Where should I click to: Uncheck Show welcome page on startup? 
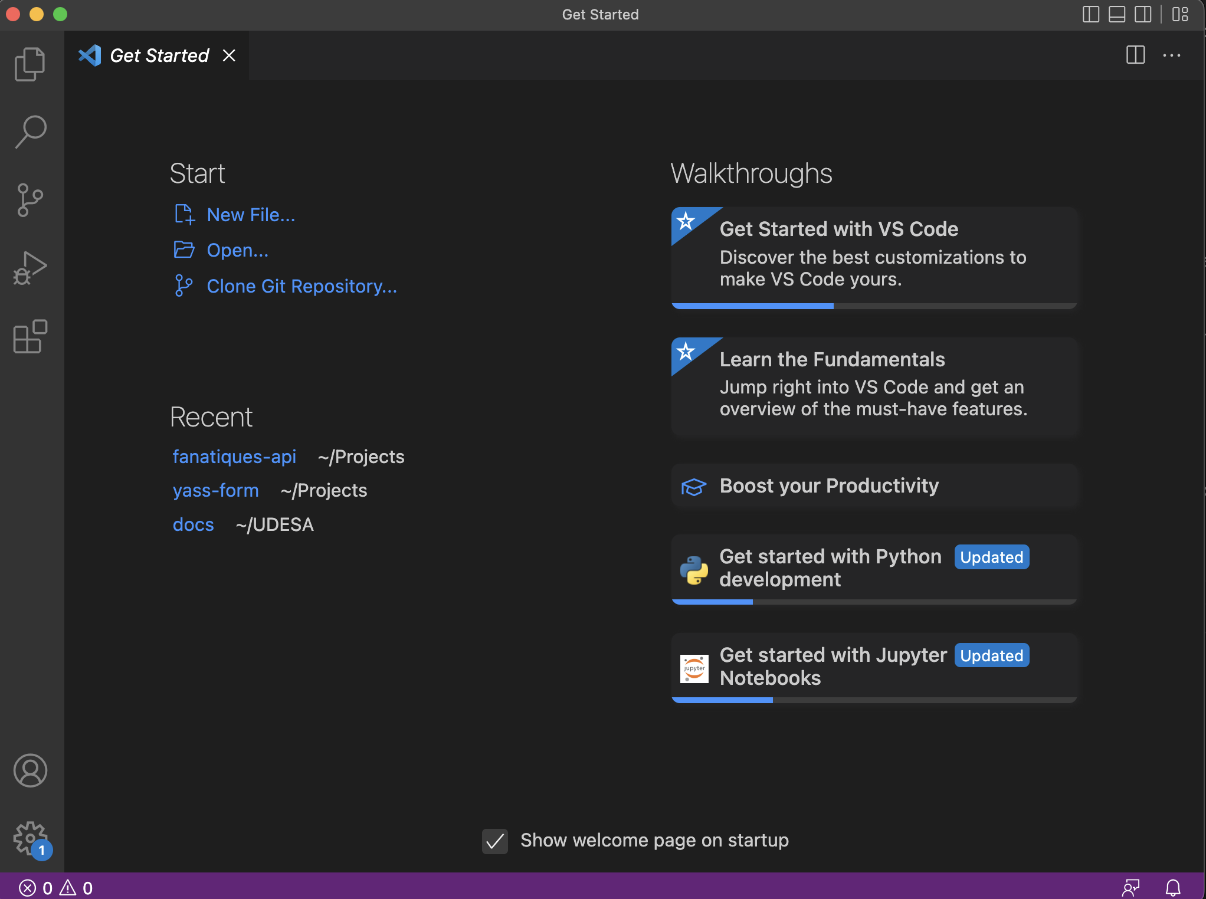(494, 841)
